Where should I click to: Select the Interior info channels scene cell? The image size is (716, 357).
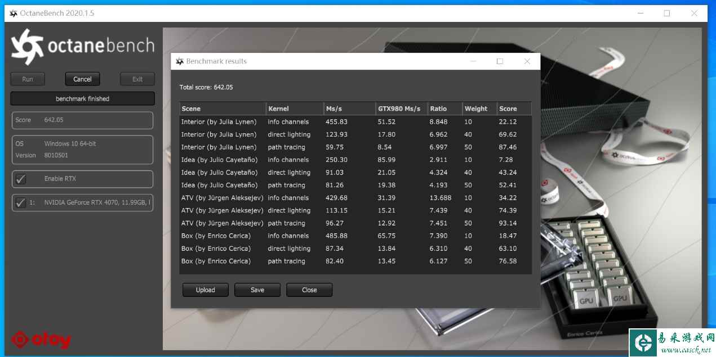219,122
